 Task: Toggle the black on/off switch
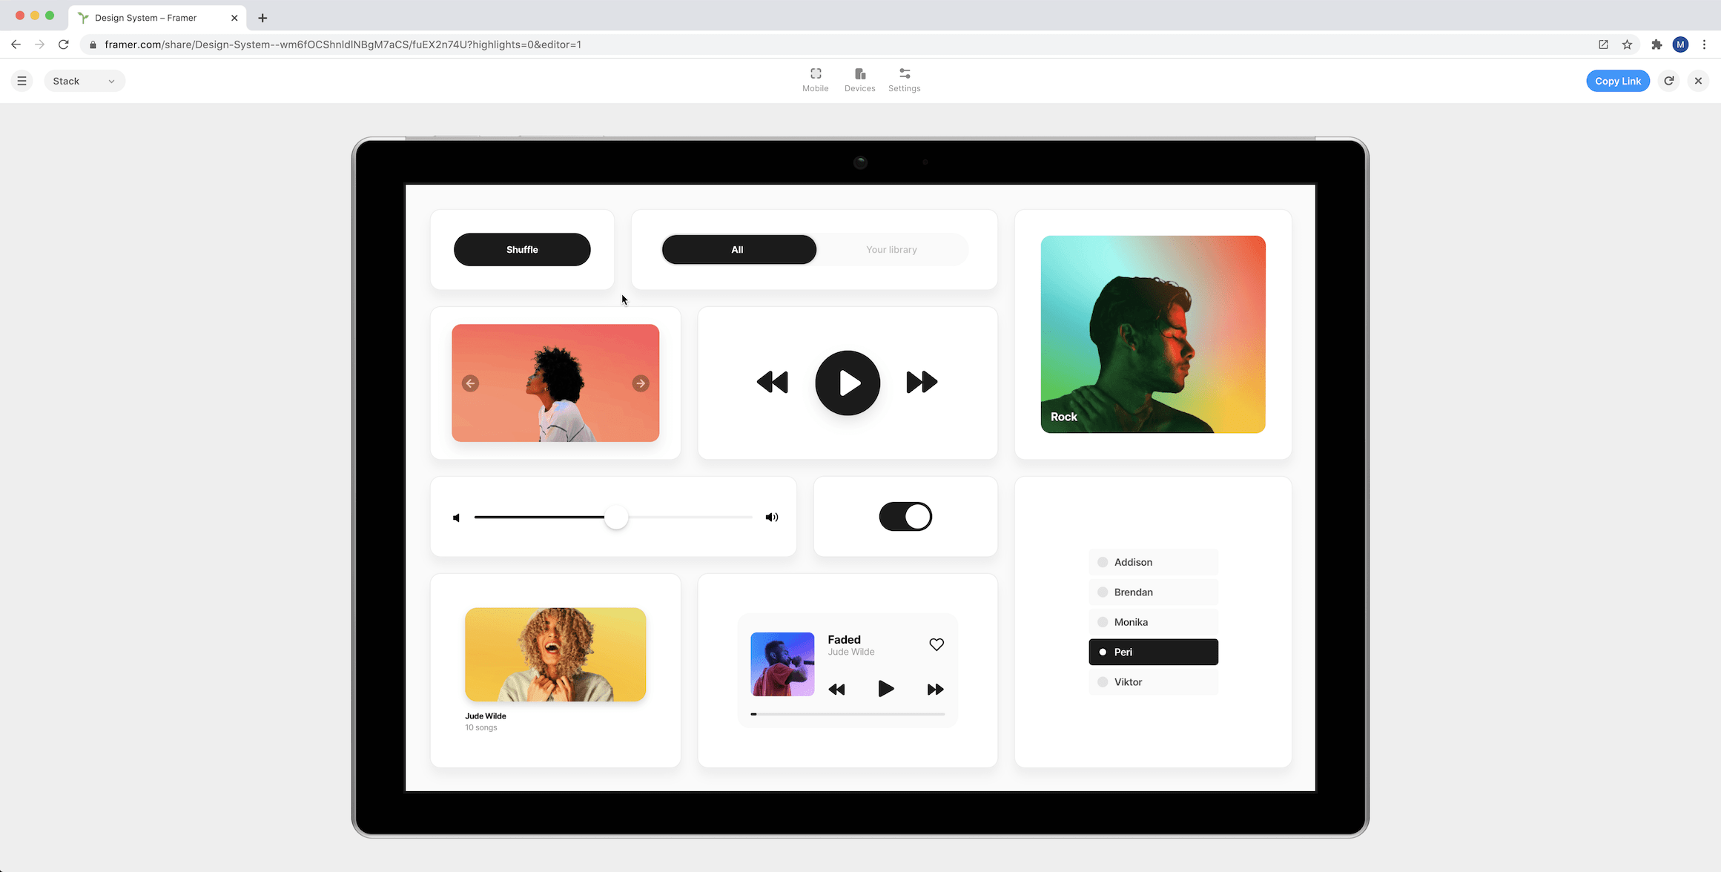pyautogui.click(x=905, y=517)
